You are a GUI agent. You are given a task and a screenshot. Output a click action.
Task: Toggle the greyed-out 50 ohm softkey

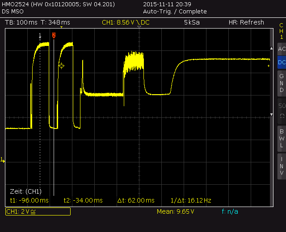click(x=282, y=111)
